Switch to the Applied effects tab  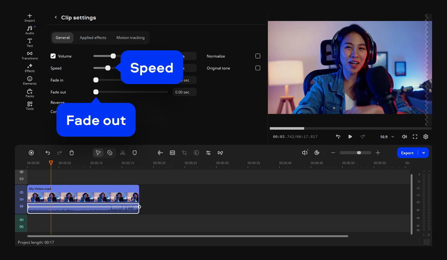(x=93, y=38)
